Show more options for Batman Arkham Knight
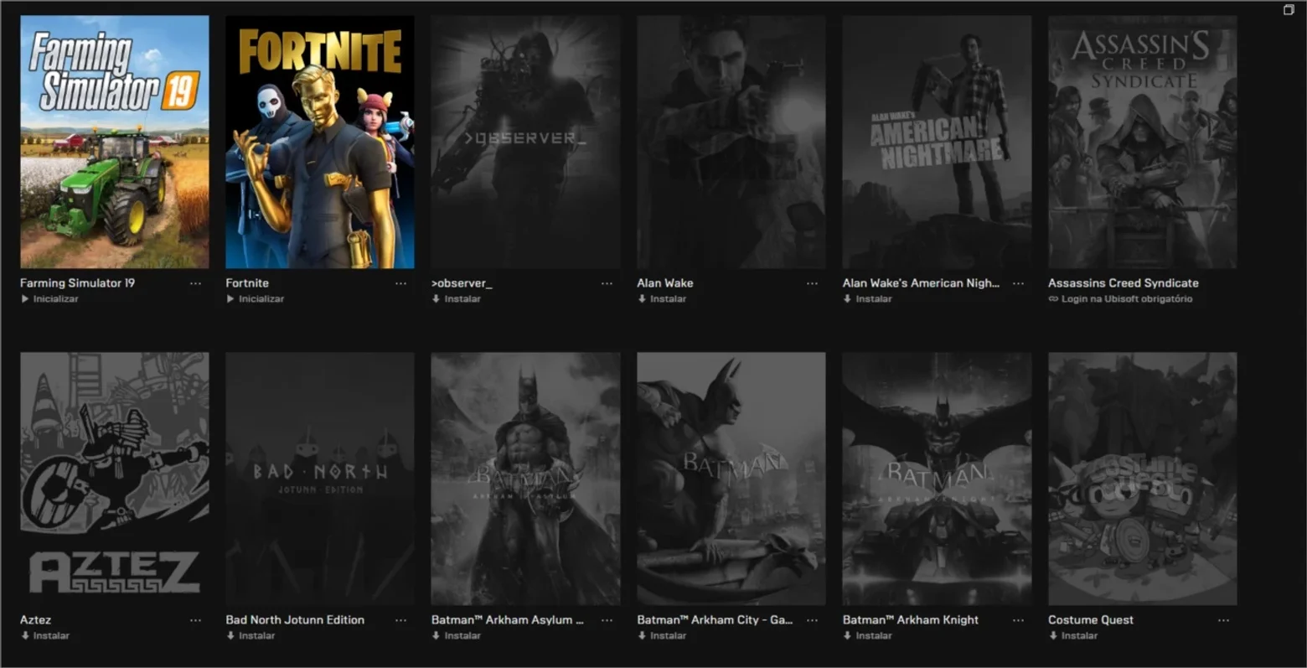The image size is (1307, 668). [x=1018, y=620]
